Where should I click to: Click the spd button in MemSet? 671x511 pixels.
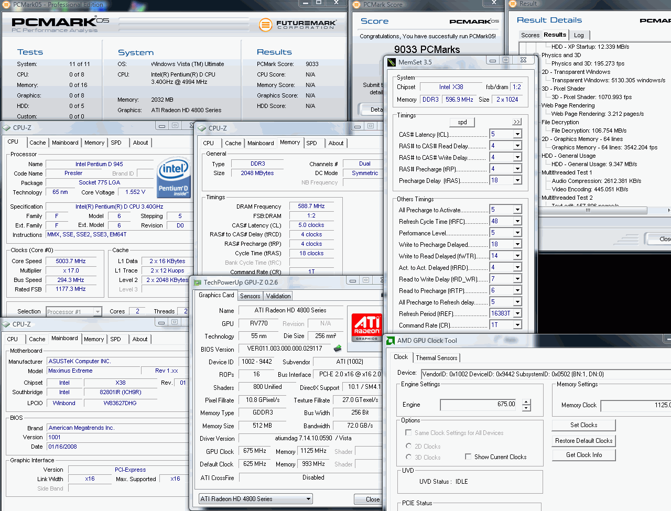click(462, 122)
